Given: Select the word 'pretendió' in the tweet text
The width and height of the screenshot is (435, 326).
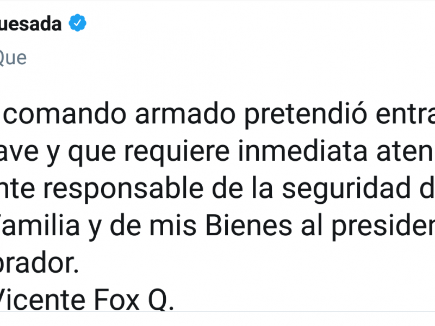Looking at the screenshot, I should pyautogui.click(x=306, y=115).
